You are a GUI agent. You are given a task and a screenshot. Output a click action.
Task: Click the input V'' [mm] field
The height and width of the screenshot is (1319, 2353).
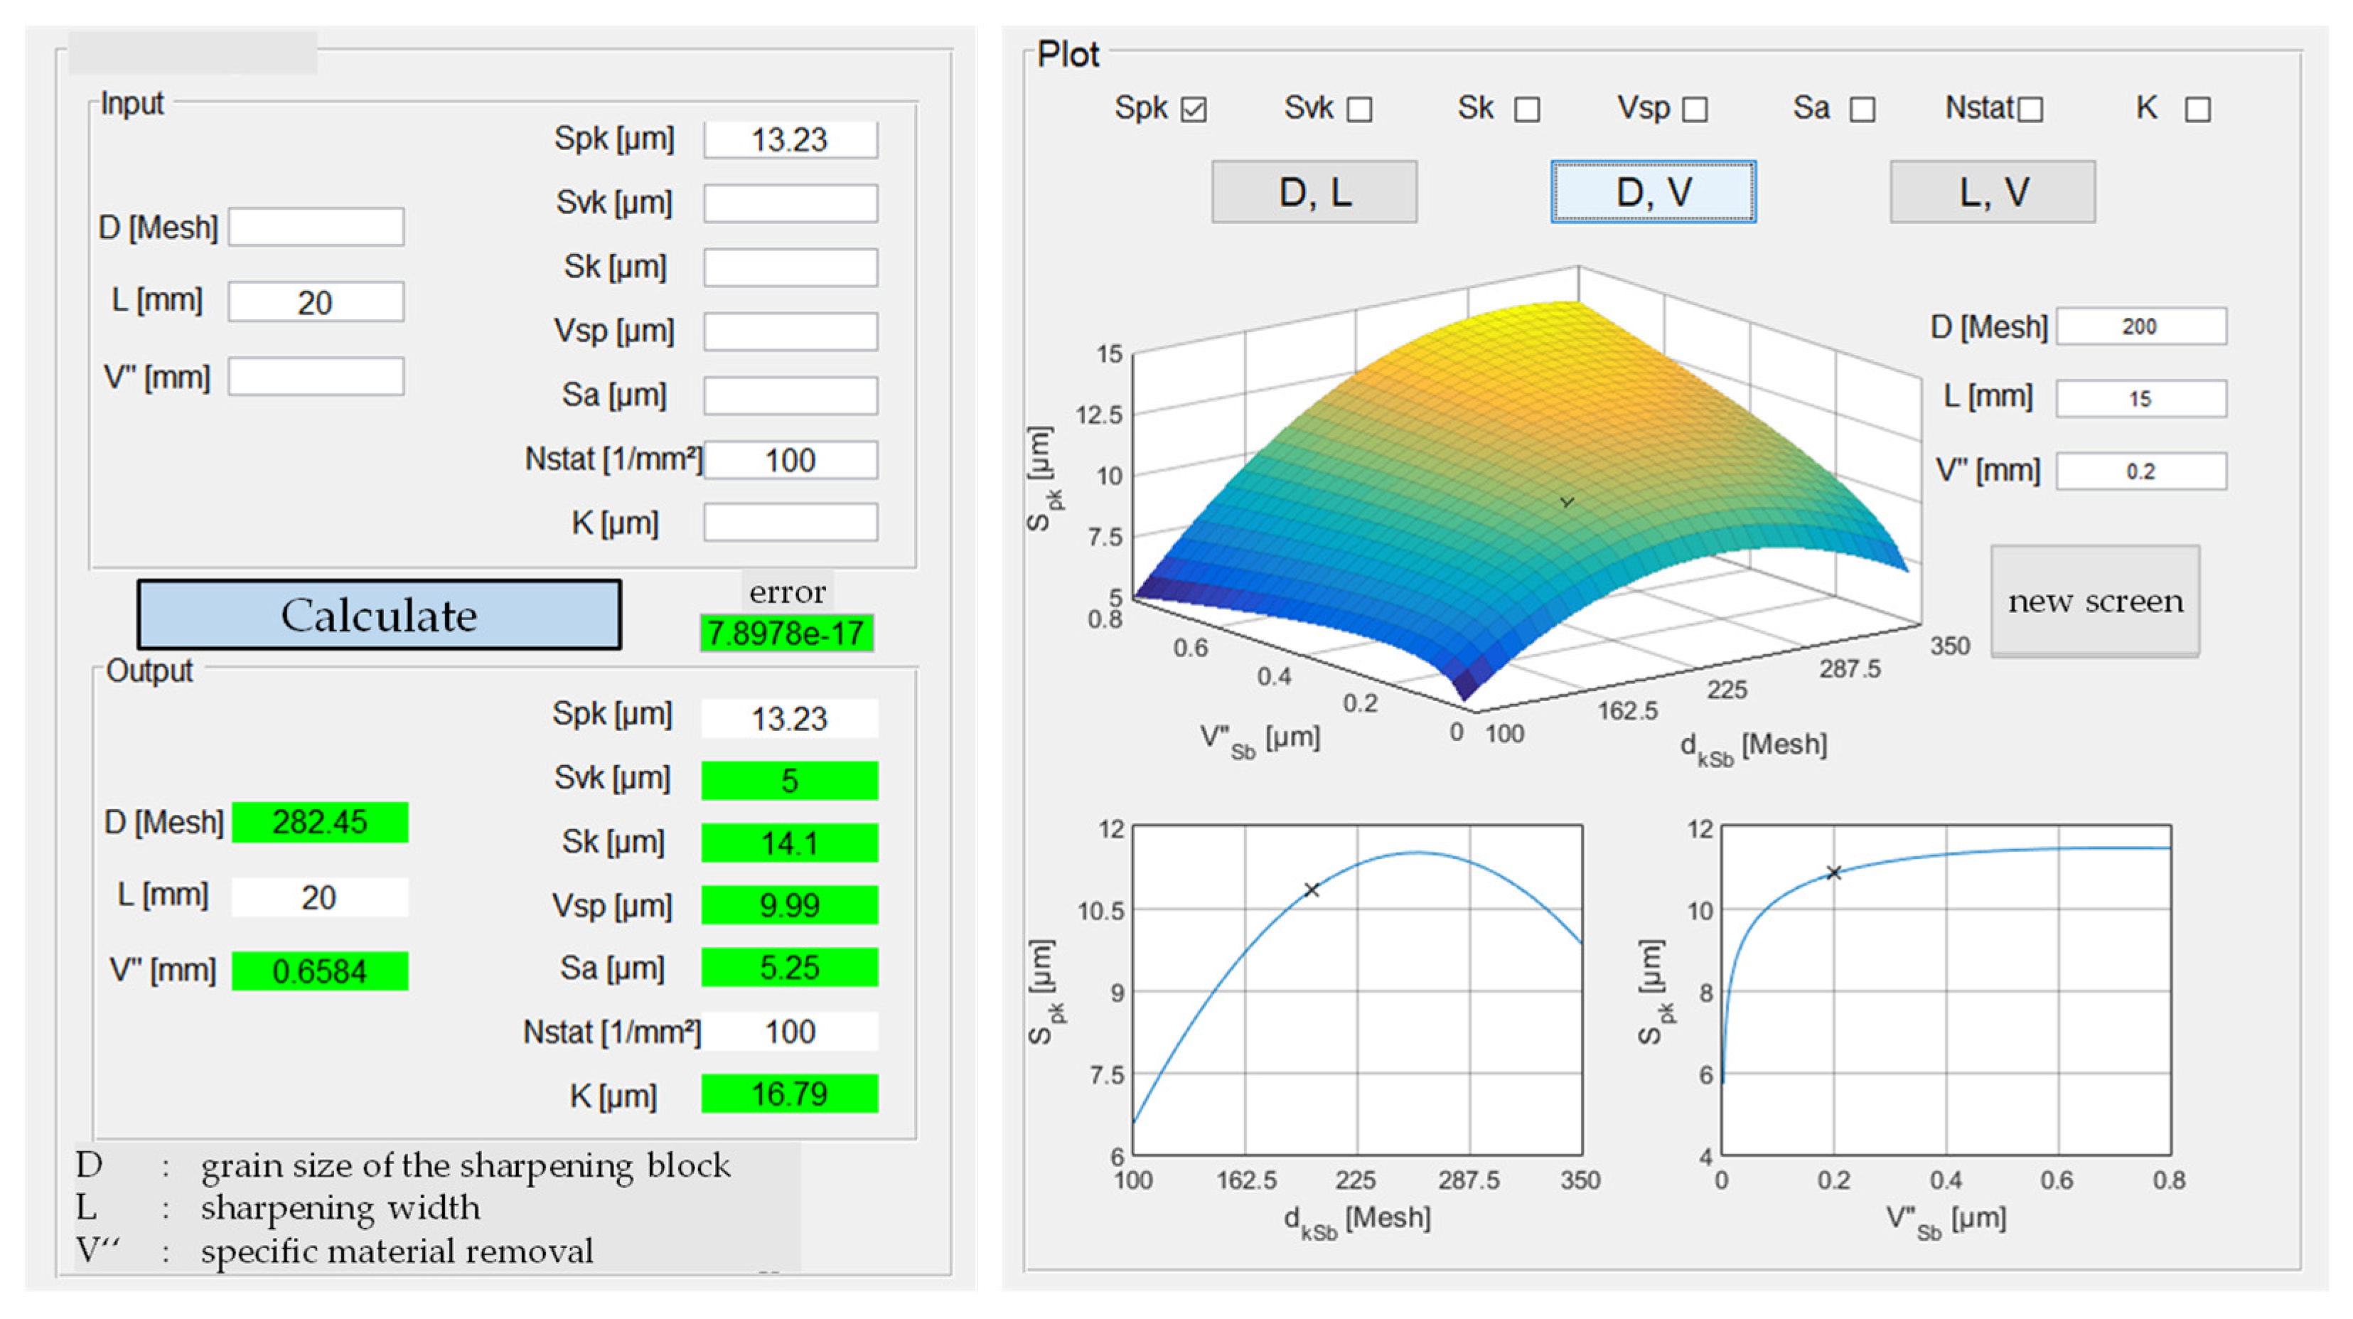coord(316,376)
